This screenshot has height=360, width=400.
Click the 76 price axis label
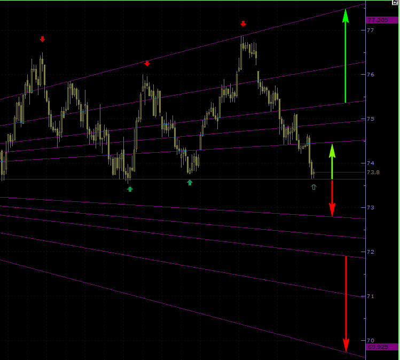point(371,74)
